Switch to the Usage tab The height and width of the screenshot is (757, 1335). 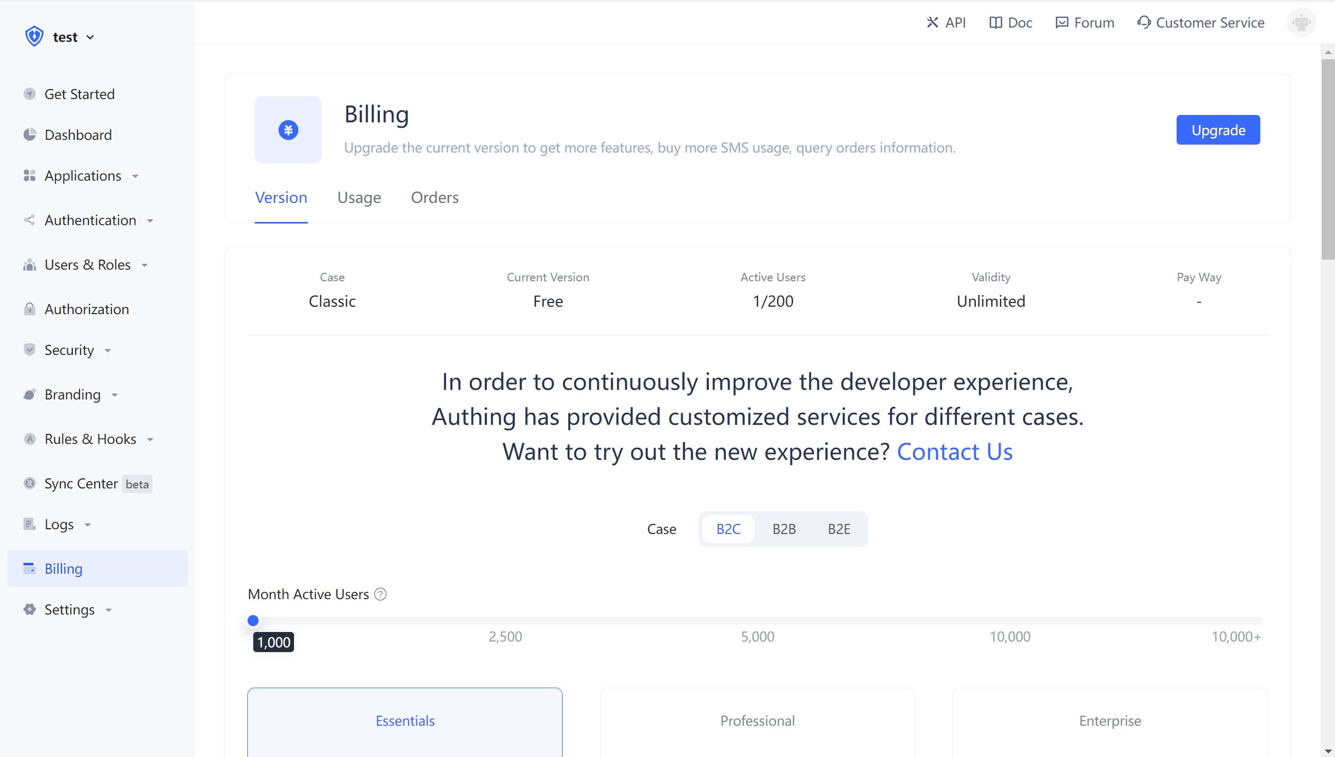(359, 198)
